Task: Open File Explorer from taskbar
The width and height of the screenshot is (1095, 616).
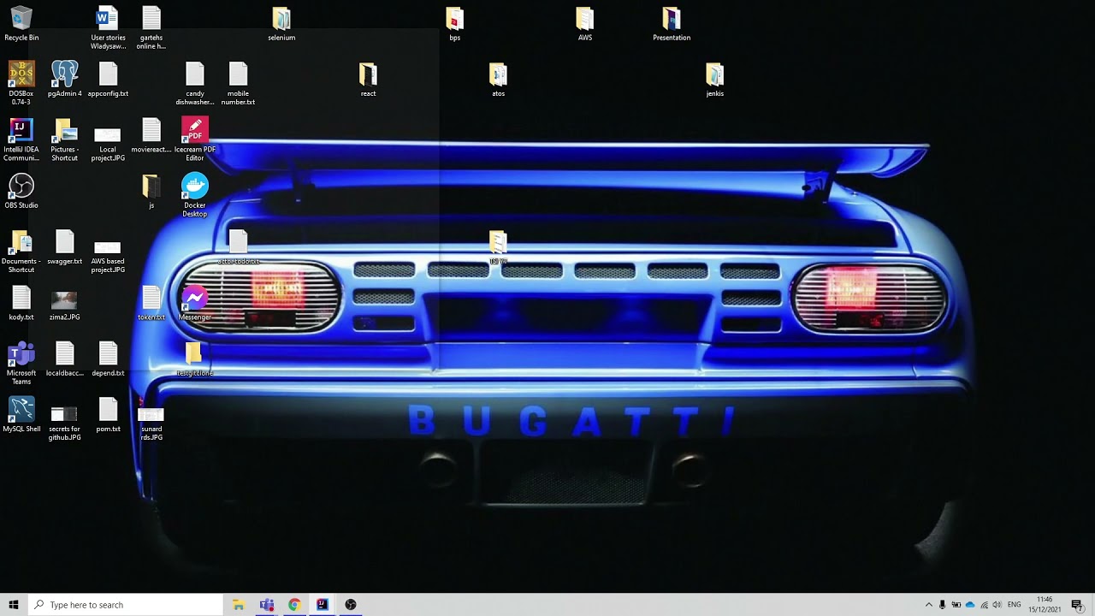Action: tap(239, 605)
